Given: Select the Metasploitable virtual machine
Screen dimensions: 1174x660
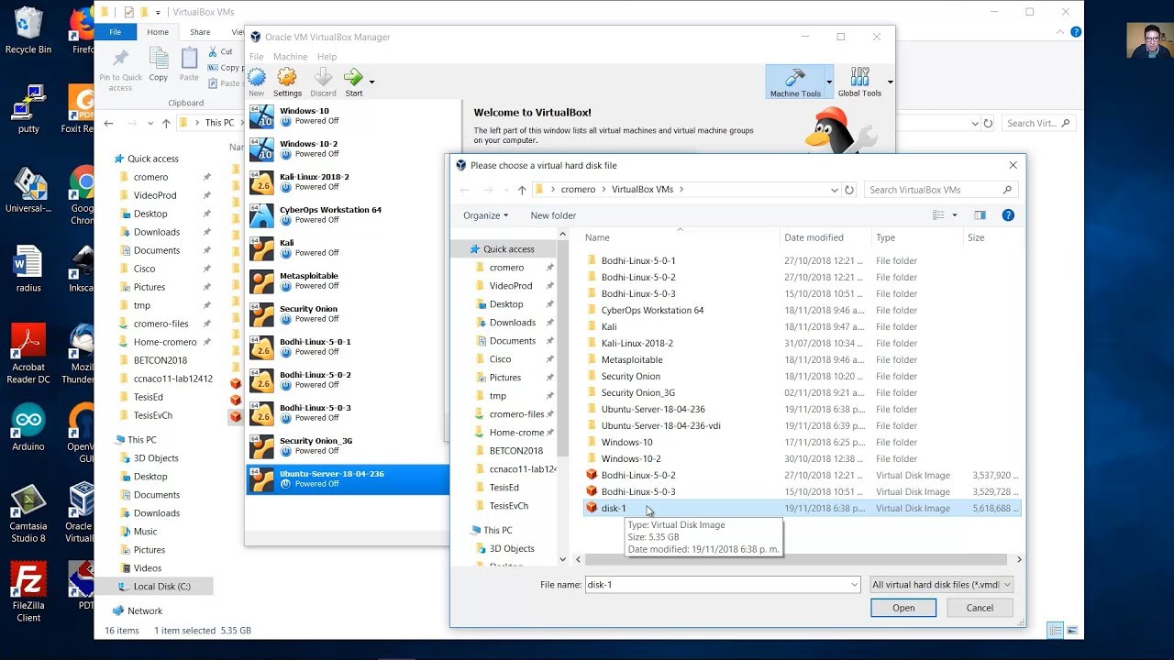Looking at the screenshot, I should [x=348, y=280].
